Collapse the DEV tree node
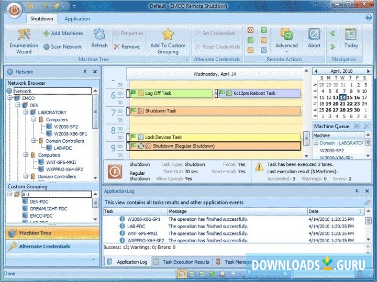 coord(18,105)
